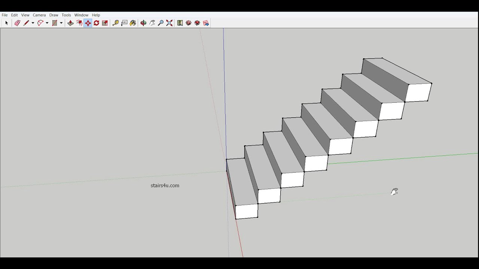Screen dimensions: 479x269
Task: Choose the Paint Bucket tool
Action: coord(133,23)
